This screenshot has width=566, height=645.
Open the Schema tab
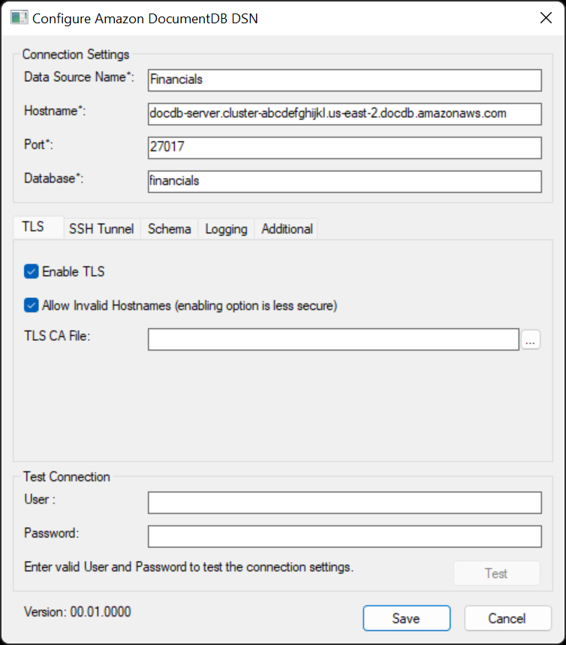point(170,229)
